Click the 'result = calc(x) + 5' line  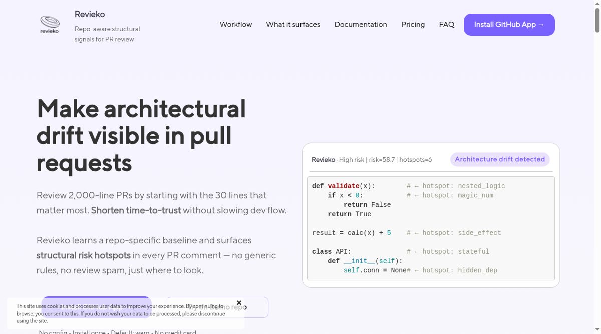click(x=351, y=233)
